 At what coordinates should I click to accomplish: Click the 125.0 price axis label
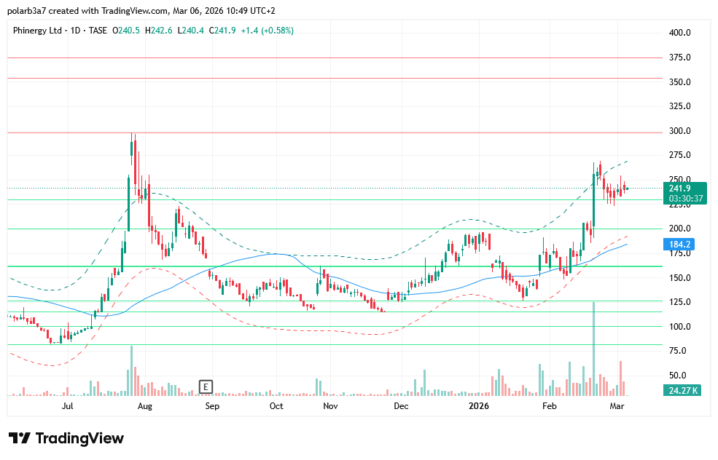[679, 302]
